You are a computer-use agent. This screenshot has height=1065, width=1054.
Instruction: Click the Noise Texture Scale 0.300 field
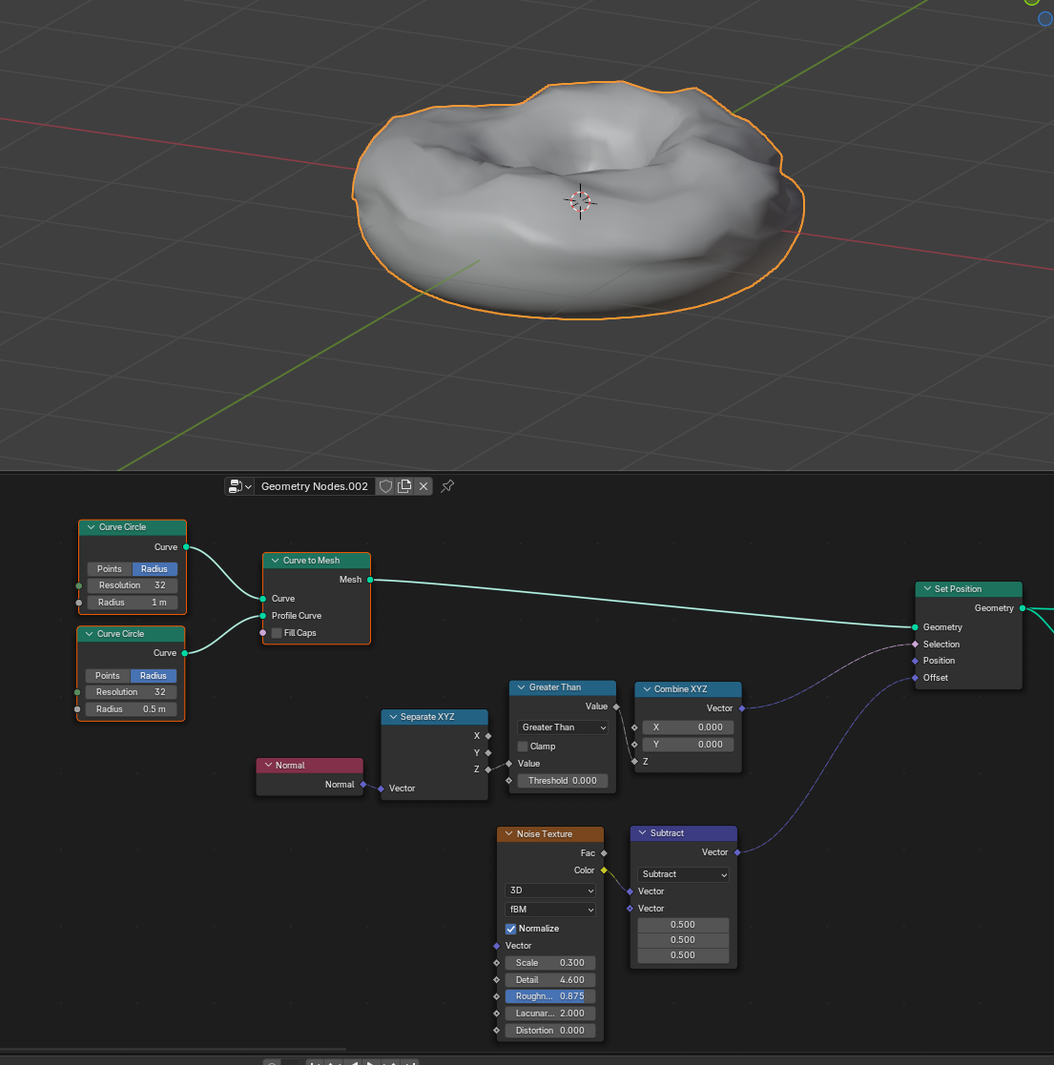(x=549, y=962)
